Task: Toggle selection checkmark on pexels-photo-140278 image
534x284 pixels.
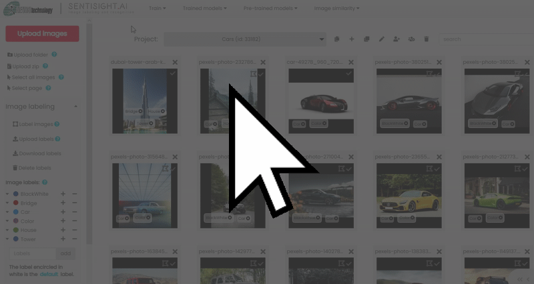Action: (x=349, y=263)
